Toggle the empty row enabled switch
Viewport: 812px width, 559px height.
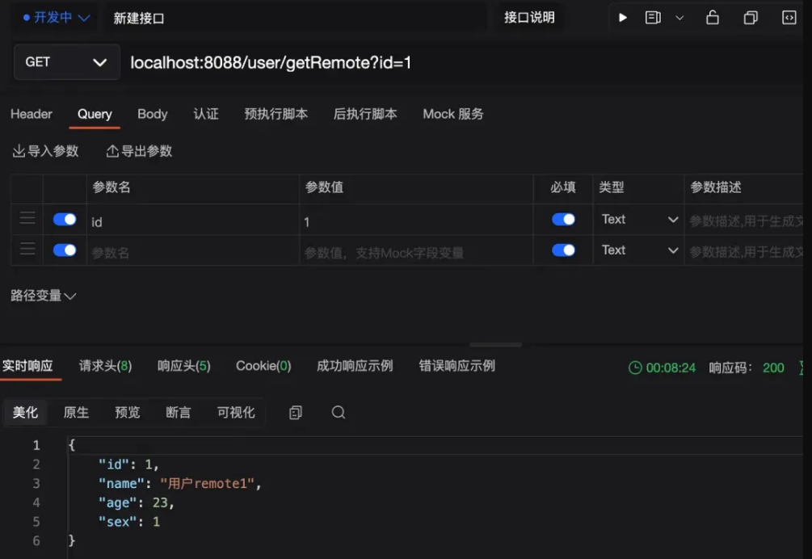(65, 250)
